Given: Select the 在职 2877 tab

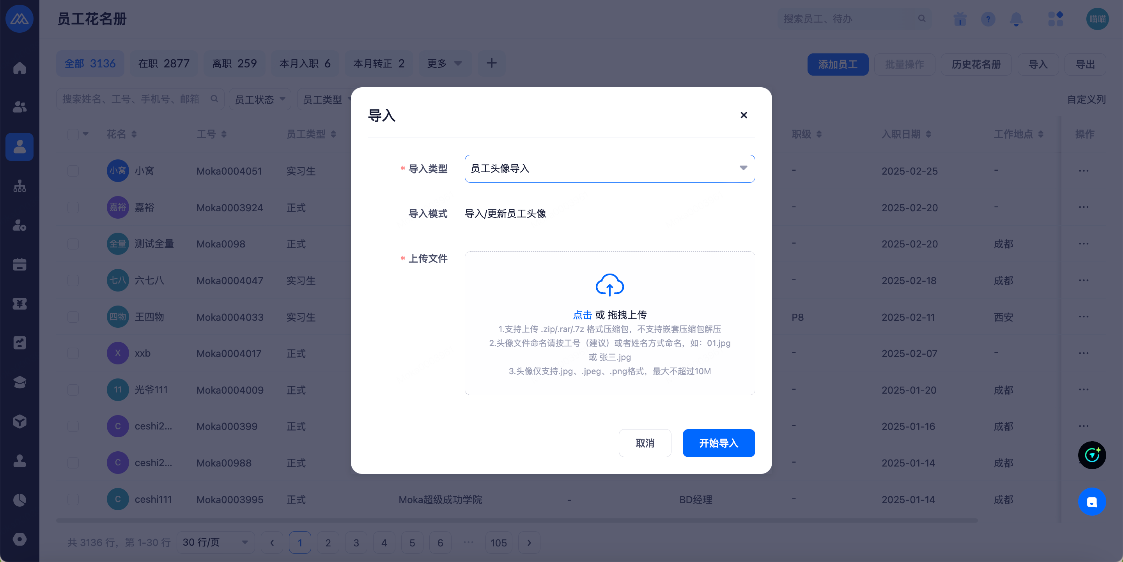Looking at the screenshot, I should (164, 64).
